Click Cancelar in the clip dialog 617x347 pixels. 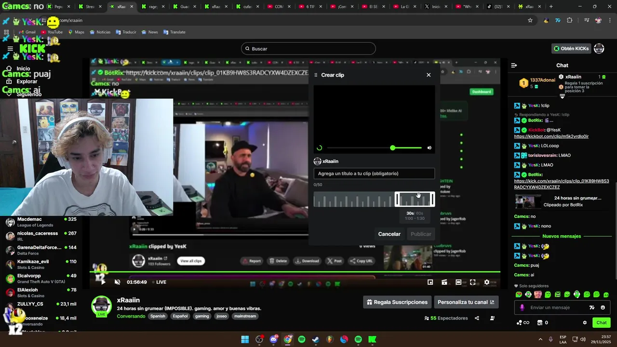click(x=389, y=234)
